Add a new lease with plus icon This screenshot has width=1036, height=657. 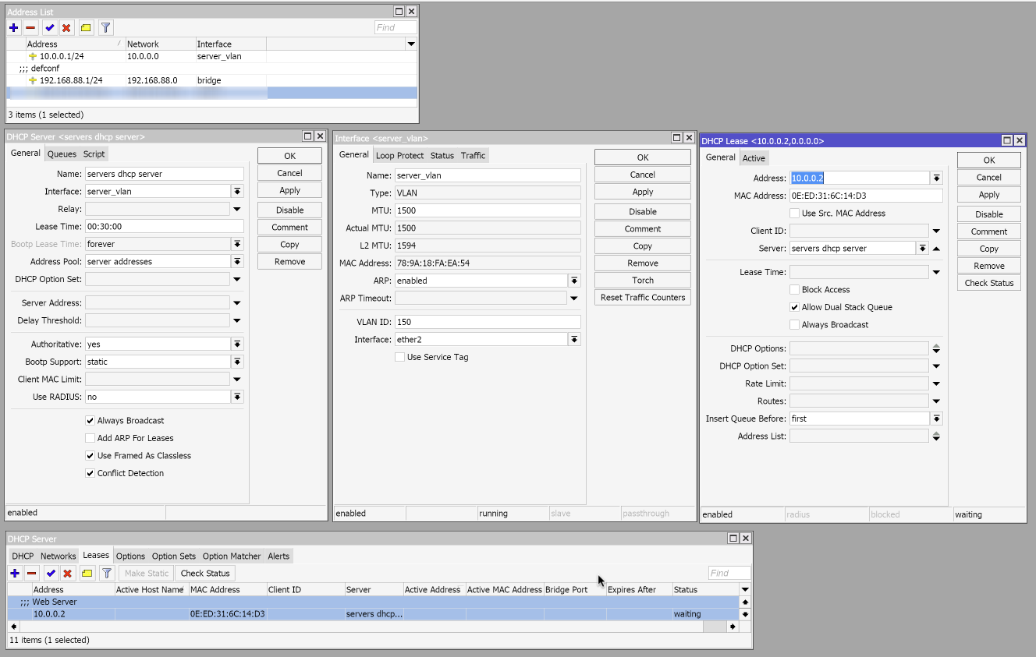click(14, 573)
